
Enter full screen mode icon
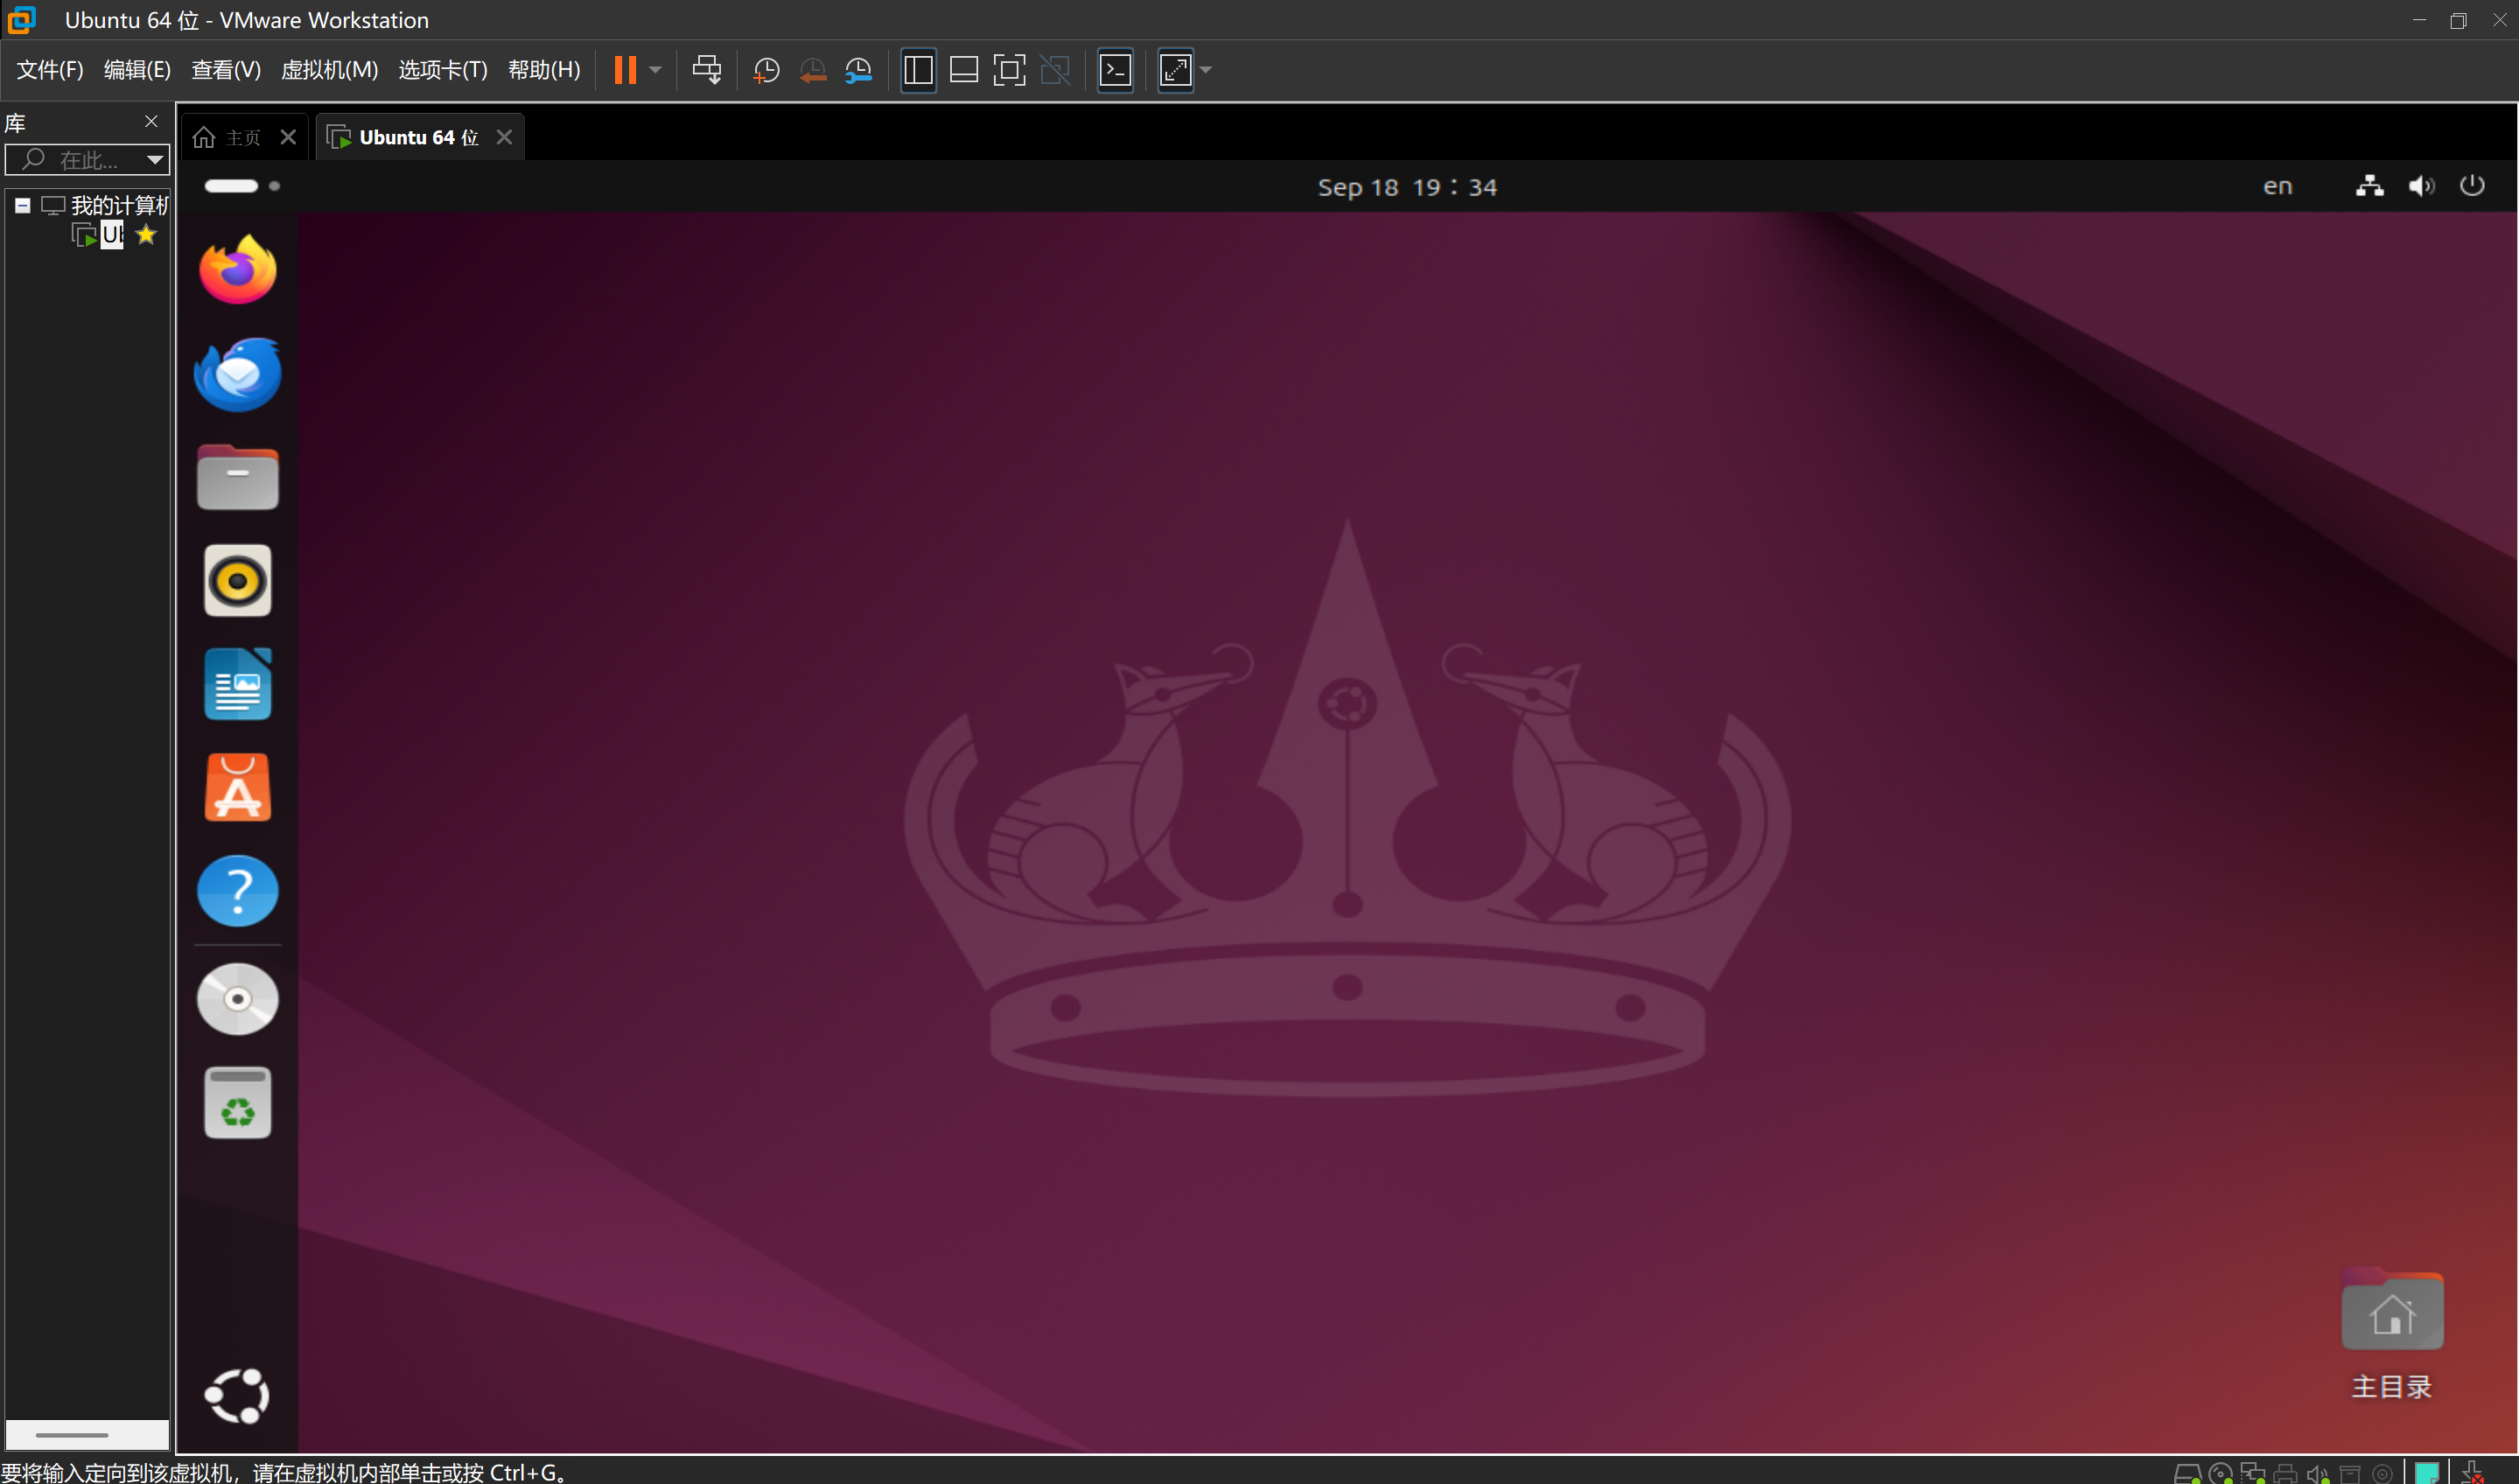pyautogui.click(x=1009, y=70)
